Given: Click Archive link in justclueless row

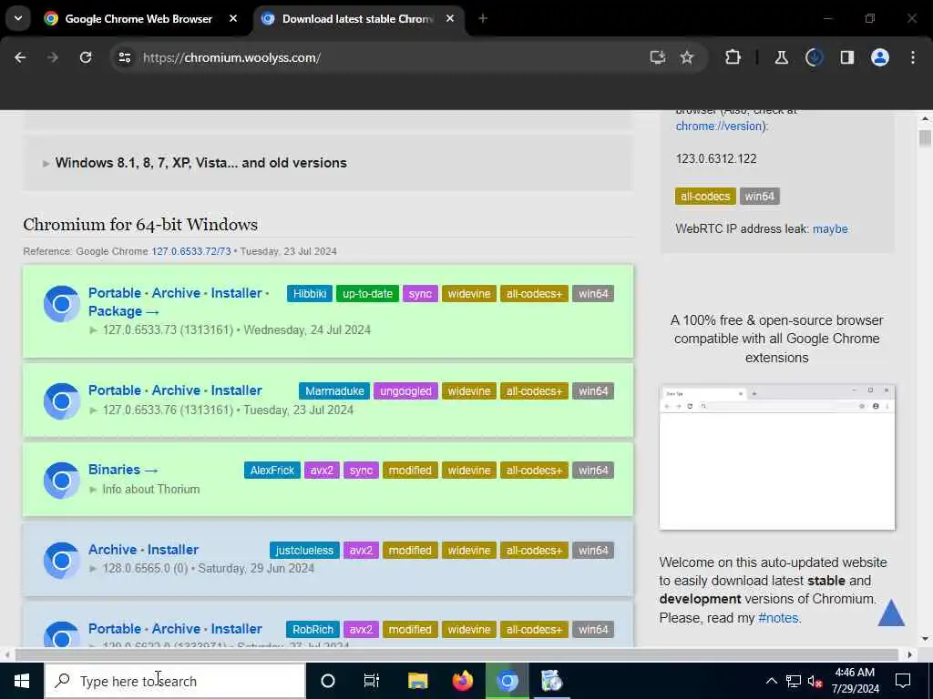Looking at the screenshot, I should coord(112,550).
